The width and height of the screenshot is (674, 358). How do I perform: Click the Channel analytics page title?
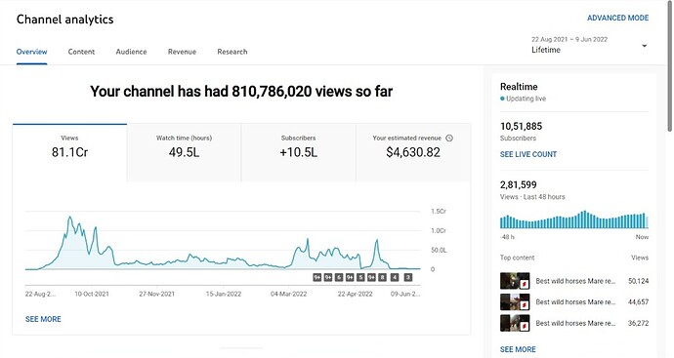[64, 20]
